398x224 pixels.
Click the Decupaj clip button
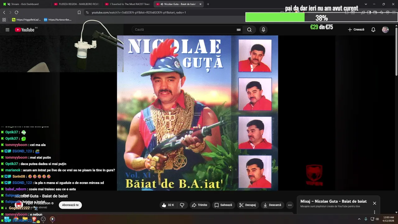(248, 205)
